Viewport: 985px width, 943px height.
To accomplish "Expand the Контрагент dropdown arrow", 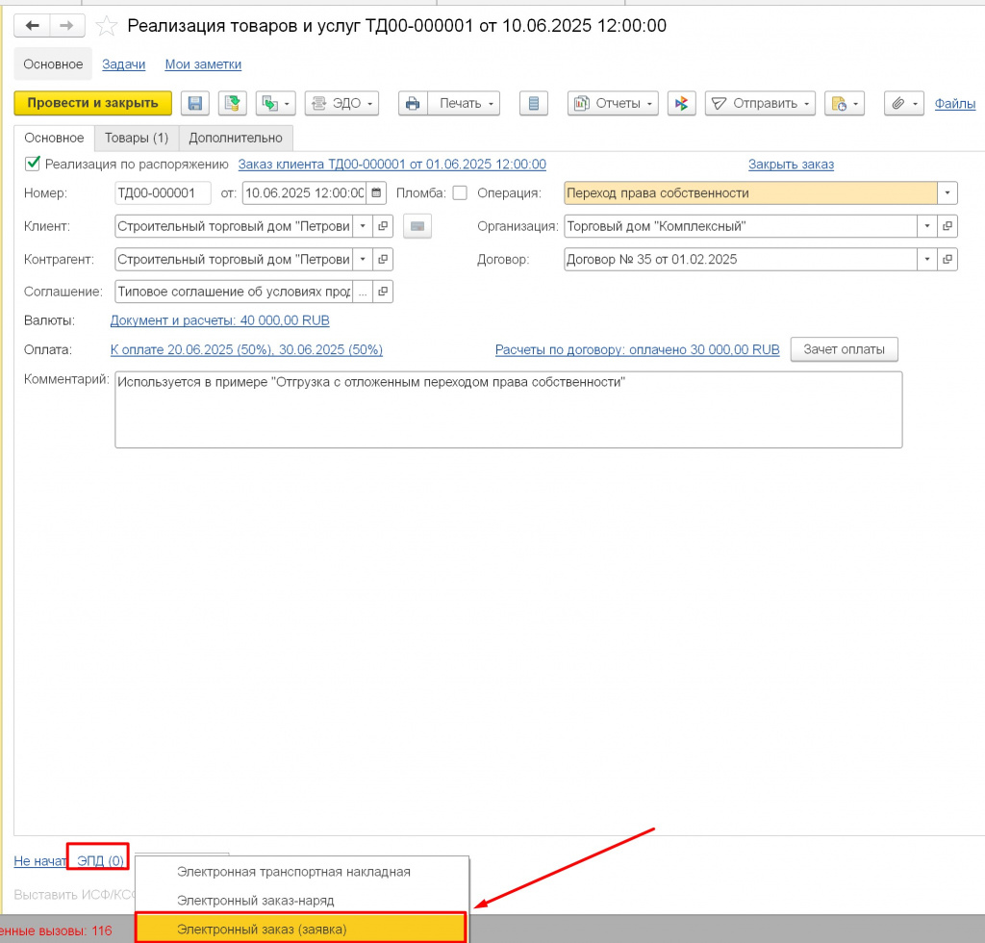I will tap(363, 259).
